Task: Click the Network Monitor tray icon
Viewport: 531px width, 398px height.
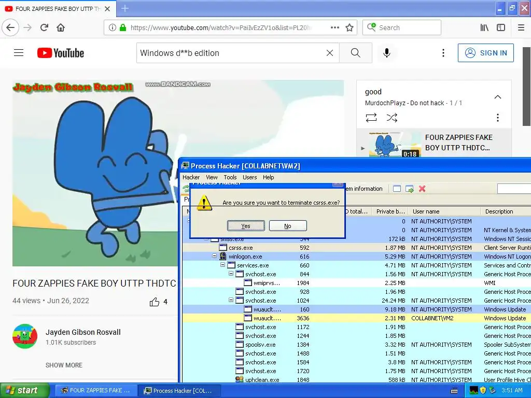Action: [x=474, y=390]
